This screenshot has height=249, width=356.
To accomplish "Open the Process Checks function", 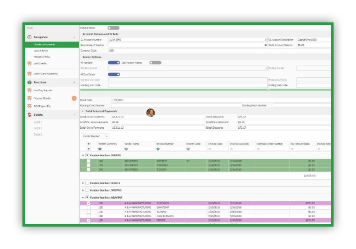I will pyautogui.click(x=42, y=98).
